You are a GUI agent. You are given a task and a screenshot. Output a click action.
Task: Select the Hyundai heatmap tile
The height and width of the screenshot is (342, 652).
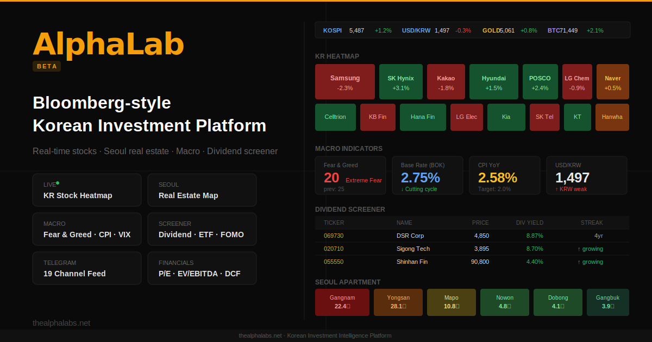[494, 82]
